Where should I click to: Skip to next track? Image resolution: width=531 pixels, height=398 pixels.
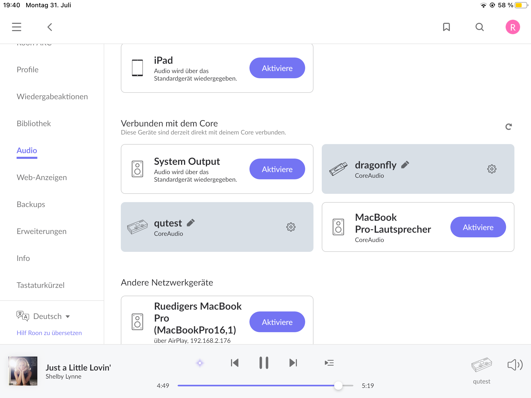(293, 363)
